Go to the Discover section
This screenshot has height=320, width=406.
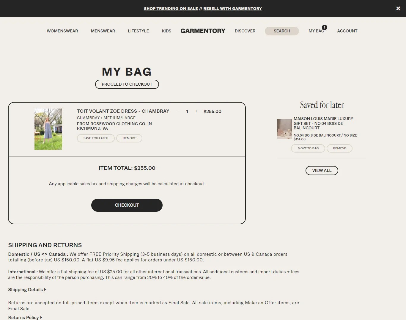pos(245,31)
